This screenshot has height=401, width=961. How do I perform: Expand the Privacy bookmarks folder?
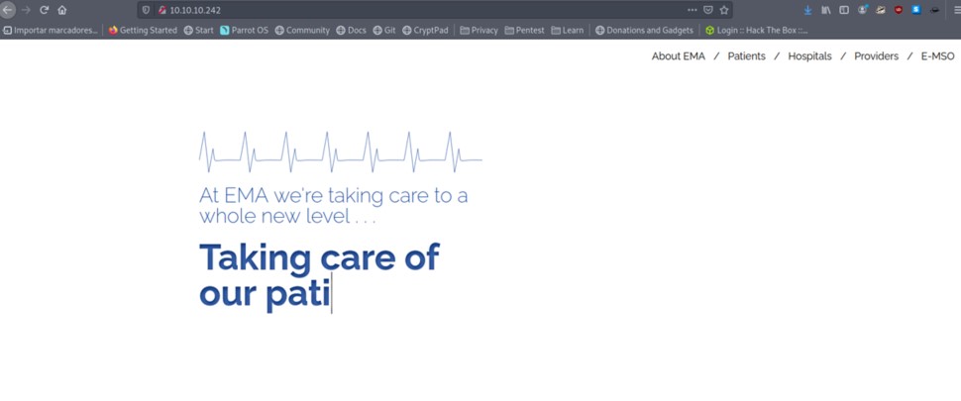(x=479, y=30)
